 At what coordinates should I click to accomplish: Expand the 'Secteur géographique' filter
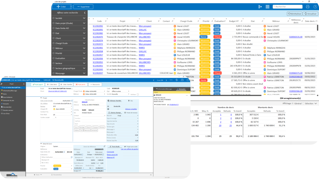tap(84, 68)
